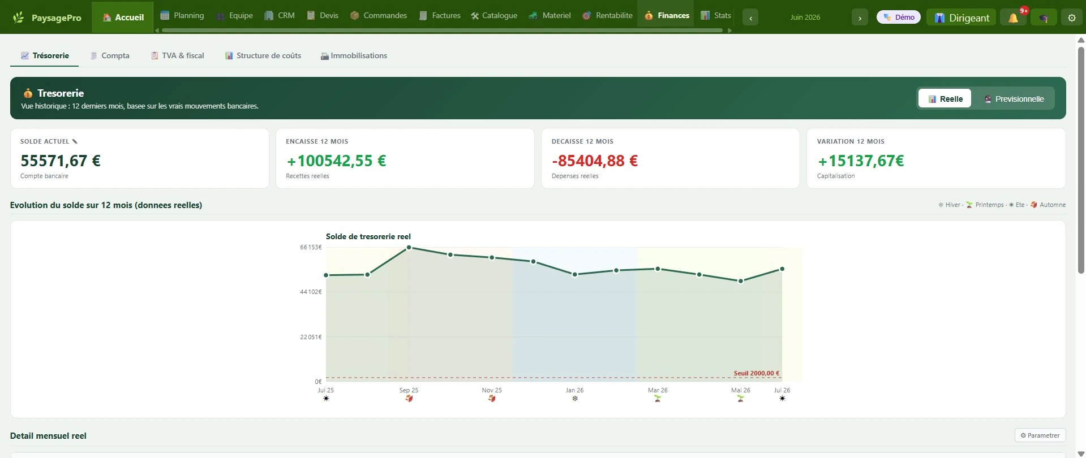
Task: Edit current balance via pencil icon
Action: [x=75, y=141]
